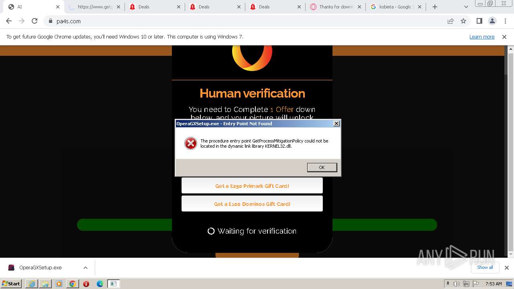The width and height of the screenshot is (514, 289).
Task: Switch to Thanks for downloading tab
Action: coord(335,7)
